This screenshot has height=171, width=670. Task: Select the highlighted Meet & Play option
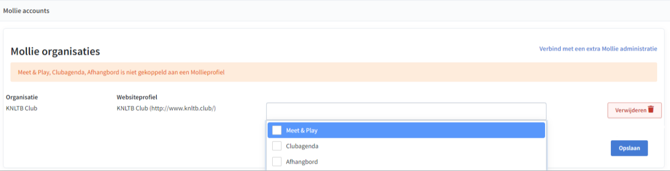point(406,130)
